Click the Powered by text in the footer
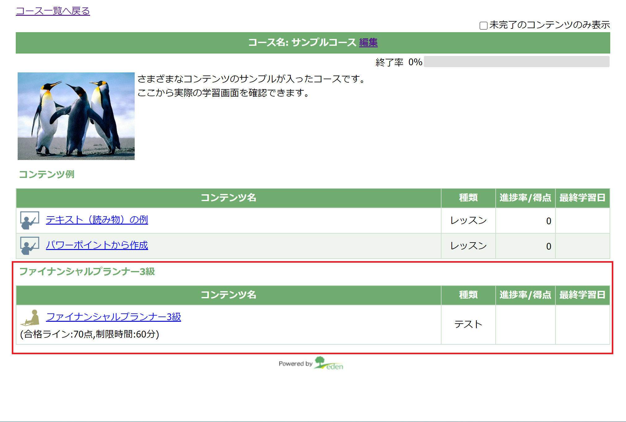Screen dimensions: 626x422 point(296,364)
